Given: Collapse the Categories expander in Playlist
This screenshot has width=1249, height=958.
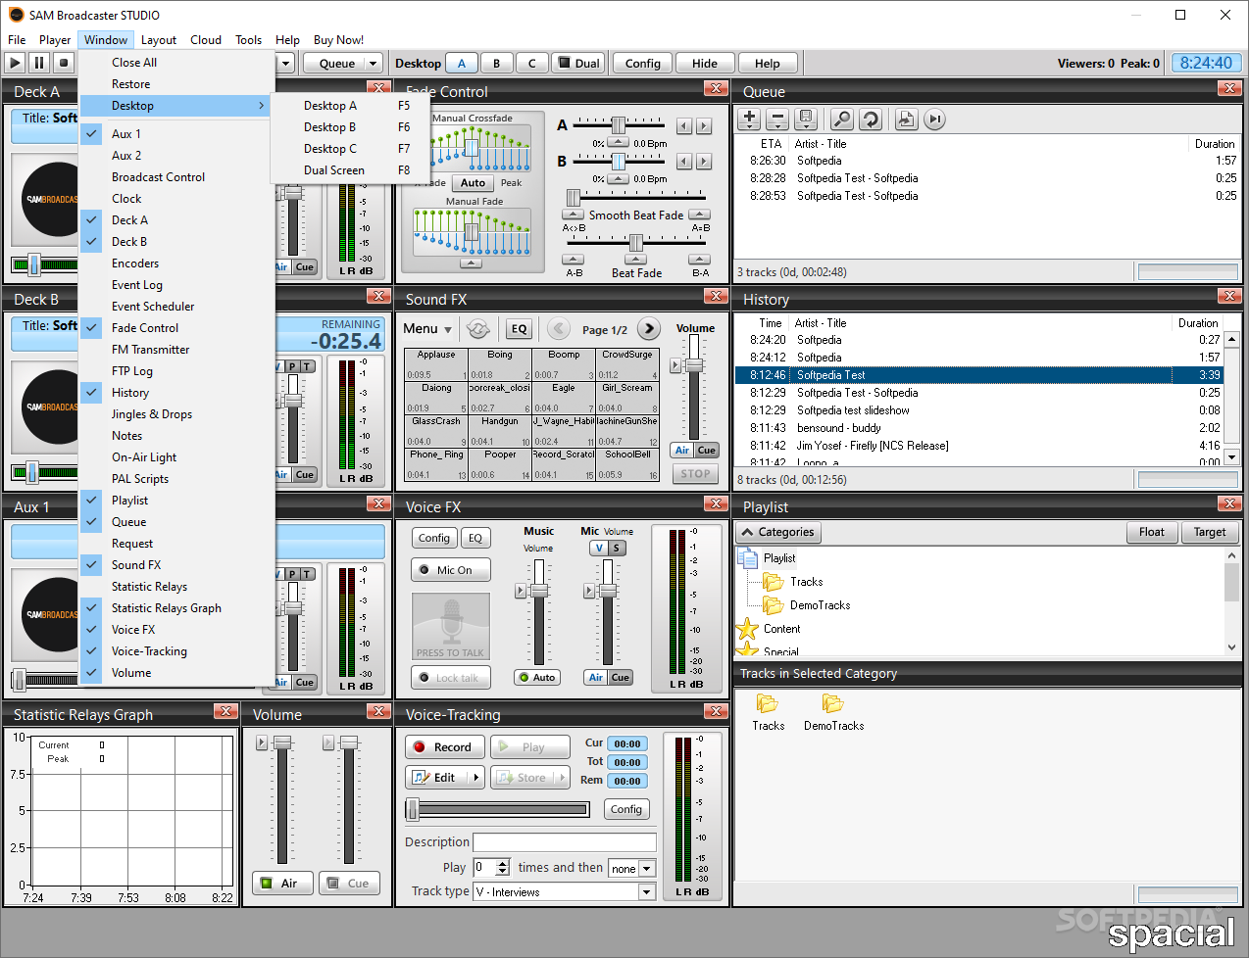Looking at the screenshot, I should pyautogui.click(x=778, y=533).
